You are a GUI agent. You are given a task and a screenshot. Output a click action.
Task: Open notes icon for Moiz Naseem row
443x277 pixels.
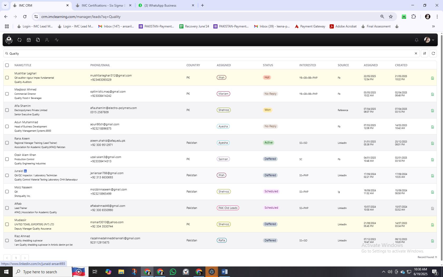[x=432, y=192]
